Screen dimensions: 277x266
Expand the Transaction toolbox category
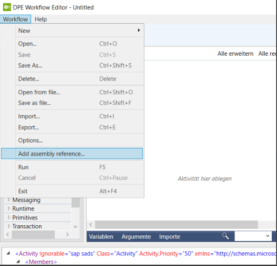(9, 227)
